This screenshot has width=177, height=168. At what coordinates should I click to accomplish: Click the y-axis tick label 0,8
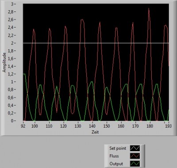11,90
